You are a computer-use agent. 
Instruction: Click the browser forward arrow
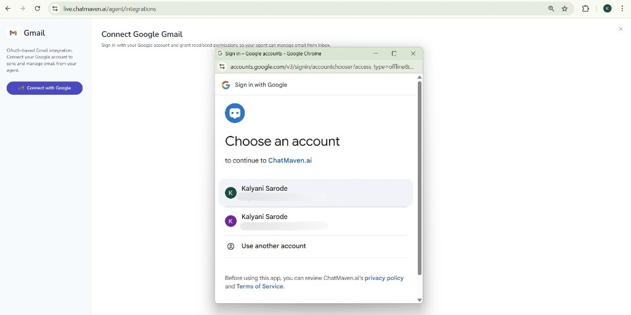click(23, 9)
